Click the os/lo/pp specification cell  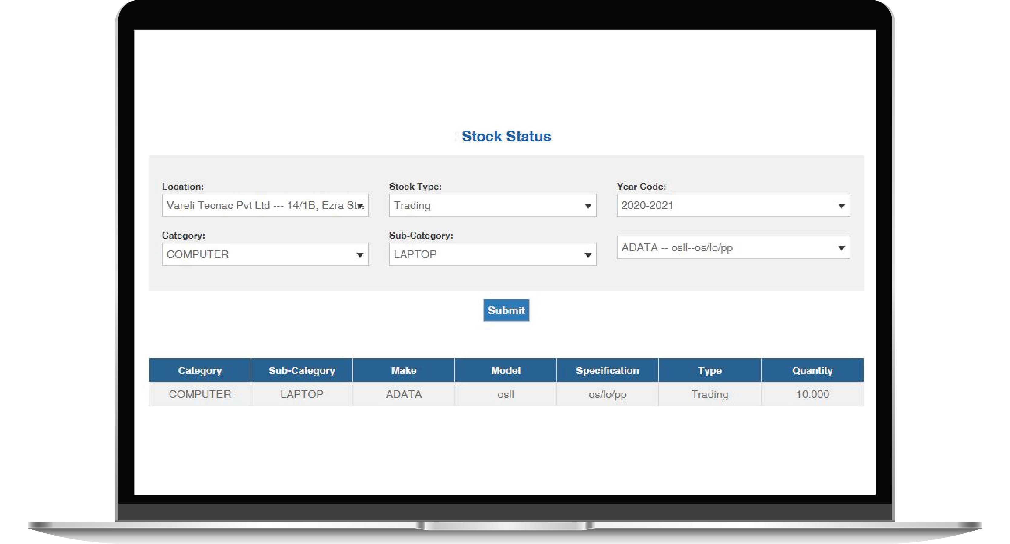click(607, 394)
